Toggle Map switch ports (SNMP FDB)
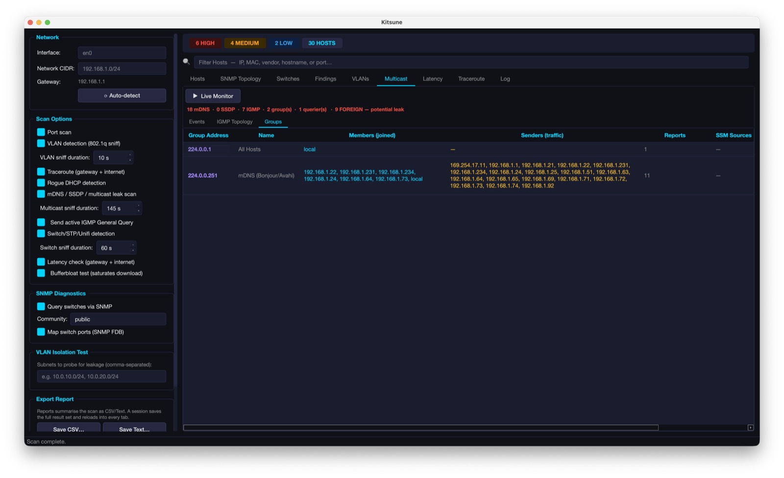Viewport: 784px width, 478px height. (41, 332)
